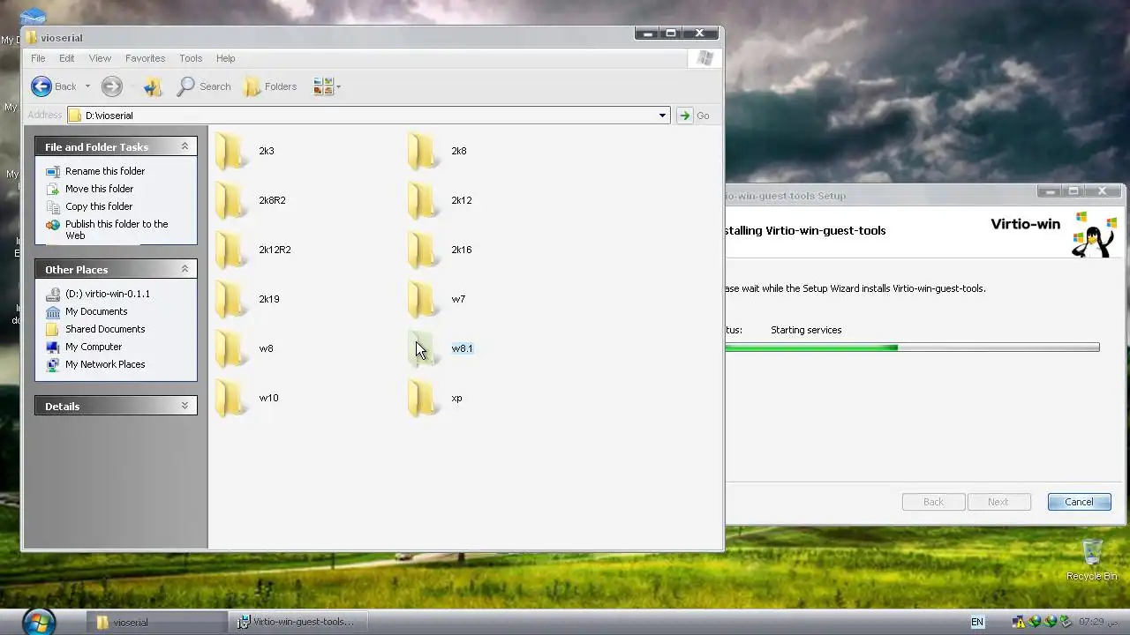Screen dimensions: 1130x635
Task: Open the View menu
Action: pyautogui.click(x=100, y=58)
